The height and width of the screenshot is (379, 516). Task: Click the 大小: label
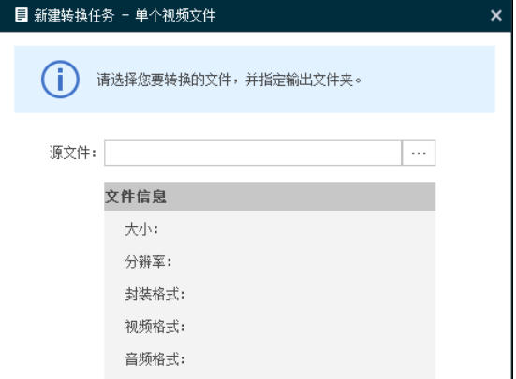pos(141,229)
